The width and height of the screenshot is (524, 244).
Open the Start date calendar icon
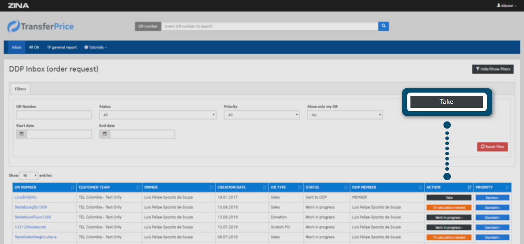click(x=21, y=134)
